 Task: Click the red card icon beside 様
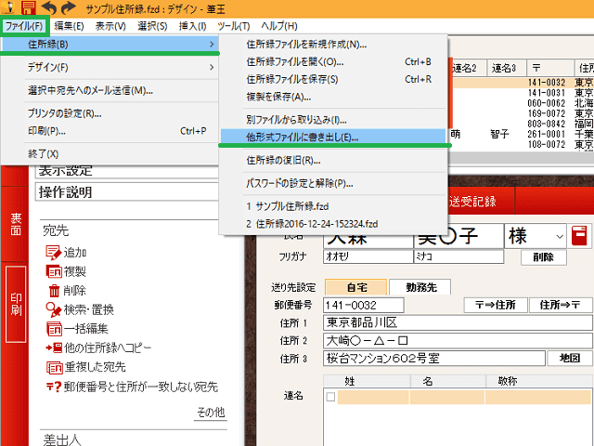[x=579, y=236]
